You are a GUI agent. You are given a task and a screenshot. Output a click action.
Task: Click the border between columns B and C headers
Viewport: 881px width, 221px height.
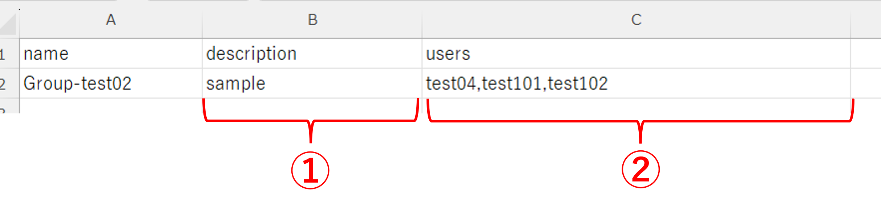click(422, 20)
